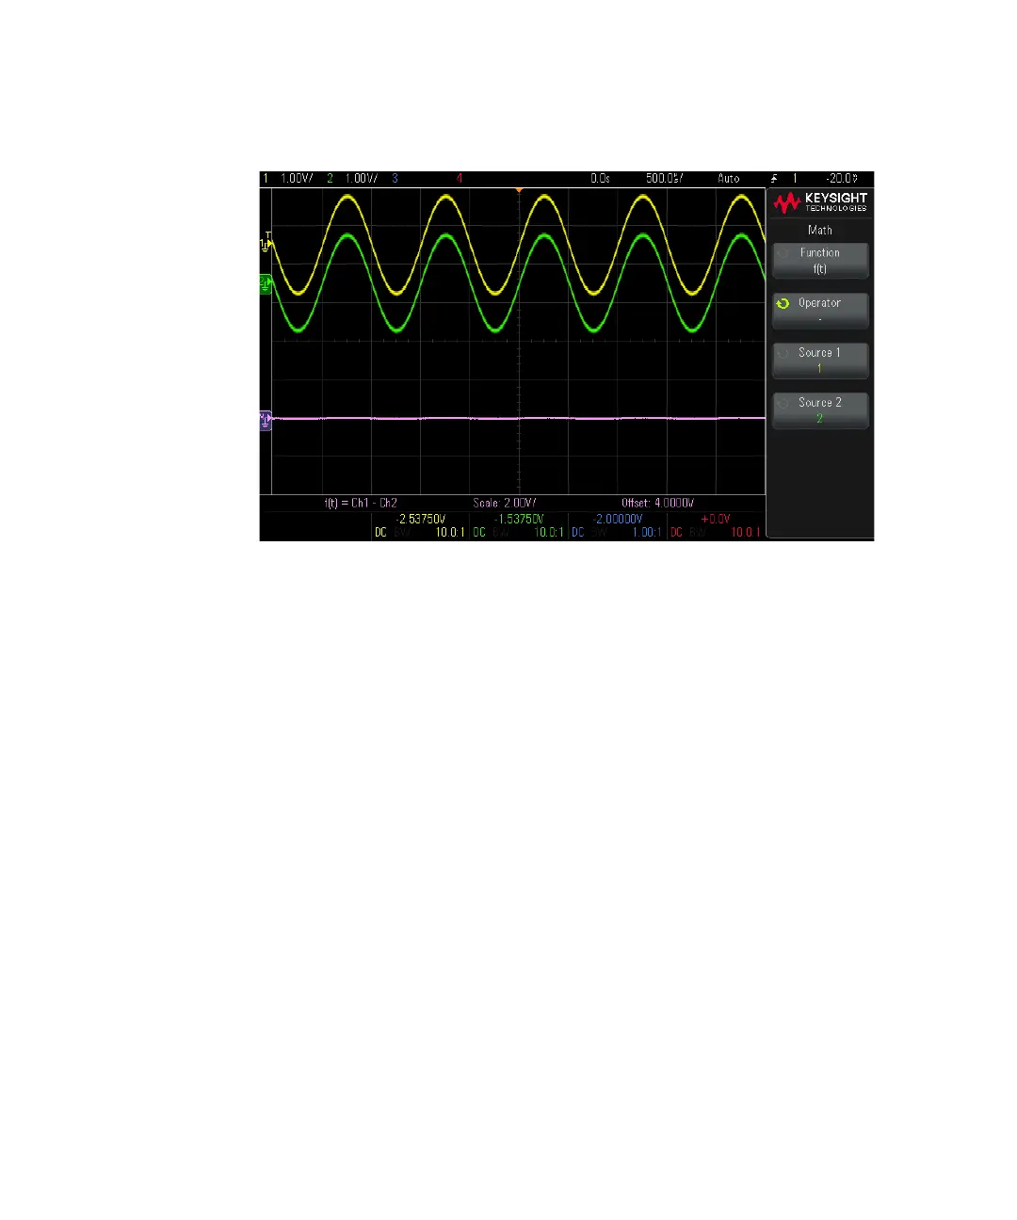The image size is (1017, 1220).
Task: Click the 500.0 timebase scale readout
Action: 664,178
